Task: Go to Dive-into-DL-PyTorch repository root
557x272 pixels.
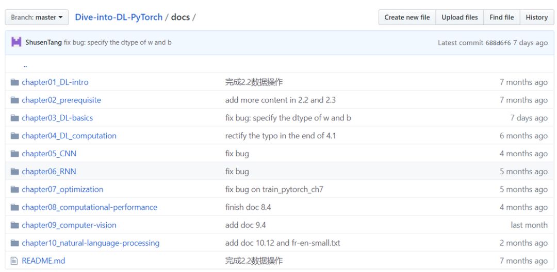Action: [119, 17]
